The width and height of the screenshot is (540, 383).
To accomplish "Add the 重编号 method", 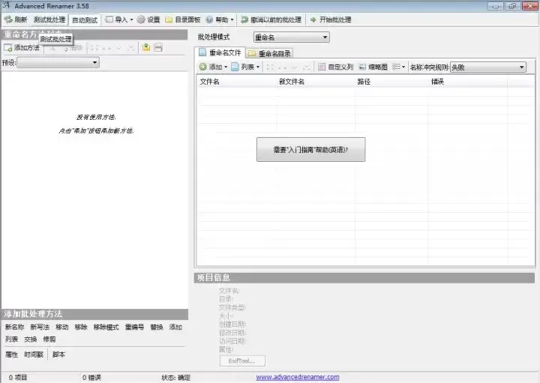I will click(x=134, y=327).
